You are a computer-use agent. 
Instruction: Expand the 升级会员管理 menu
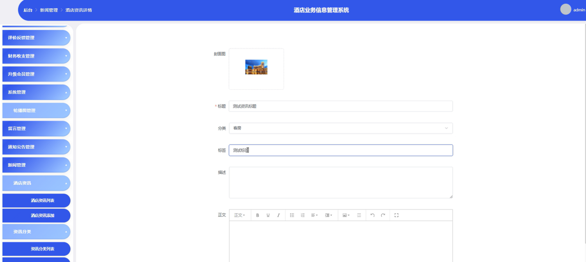[x=37, y=74]
